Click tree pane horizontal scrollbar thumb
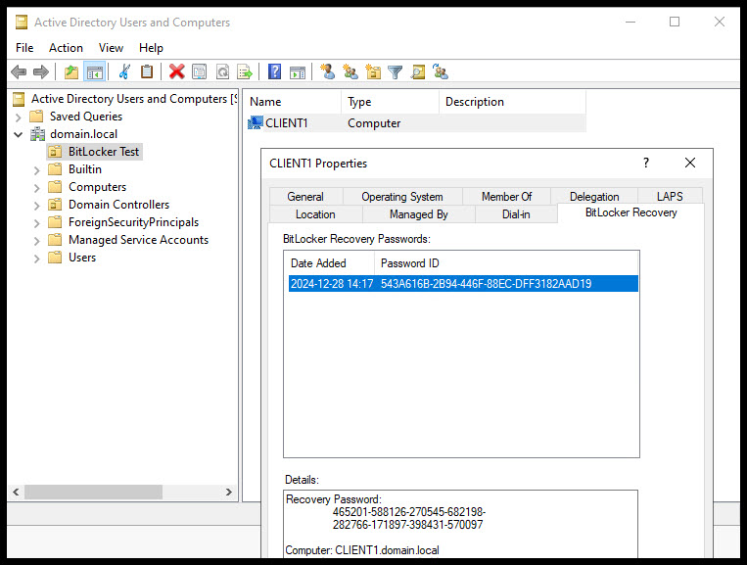747x565 pixels. [x=93, y=492]
